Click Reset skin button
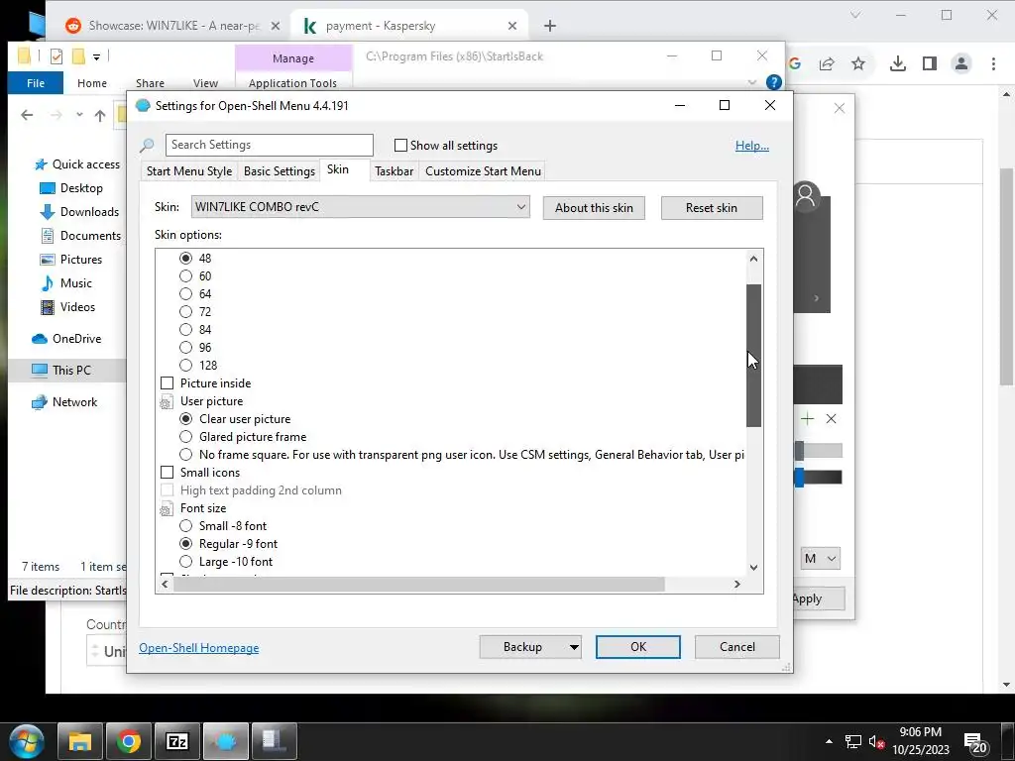The width and height of the screenshot is (1015, 761). 712,208
